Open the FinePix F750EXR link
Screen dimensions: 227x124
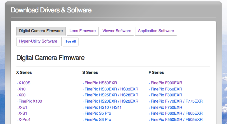(167, 107)
